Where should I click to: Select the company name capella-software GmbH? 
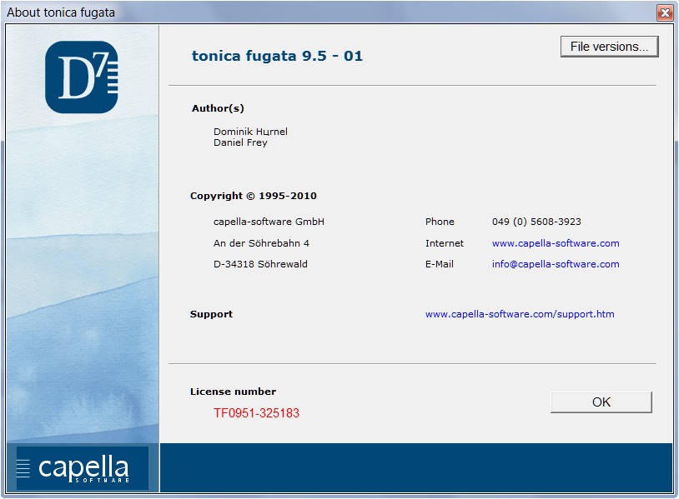(269, 222)
